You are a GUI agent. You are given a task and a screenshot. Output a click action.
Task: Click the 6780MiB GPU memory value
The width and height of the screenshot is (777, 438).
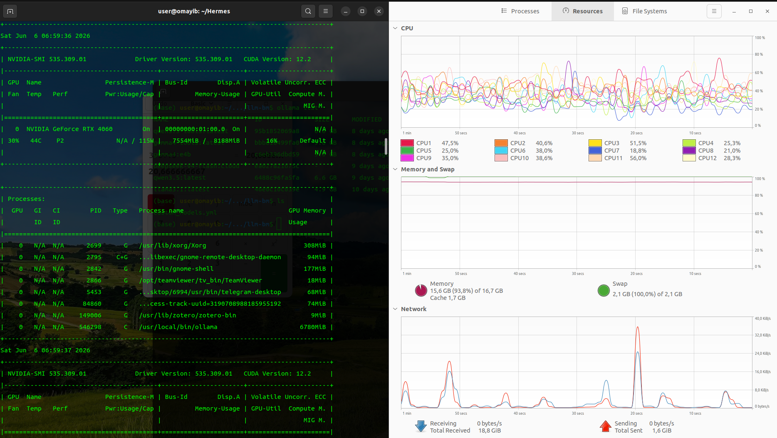pos(313,327)
